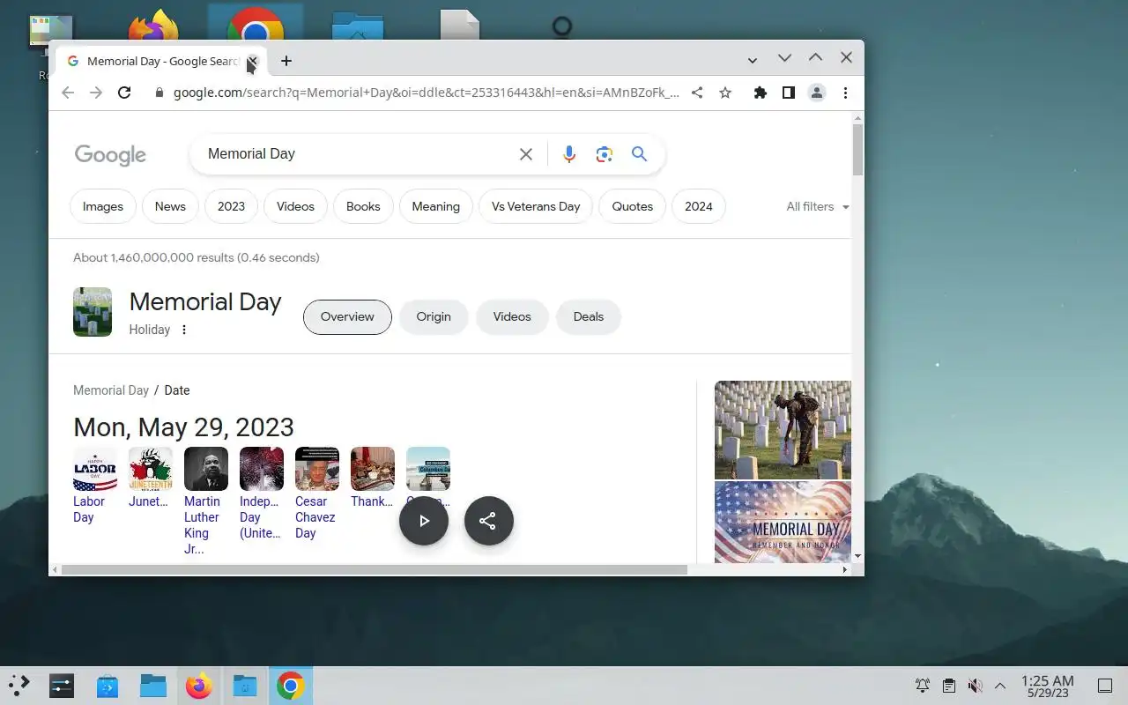Click the vertical scrollbar thumb
This screenshot has height=705, width=1128.
(857, 150)
